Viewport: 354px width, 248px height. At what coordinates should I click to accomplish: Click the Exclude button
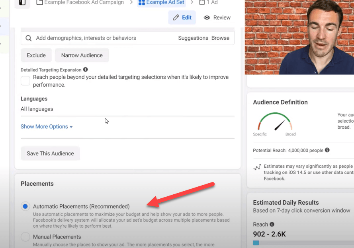point(36,55)
